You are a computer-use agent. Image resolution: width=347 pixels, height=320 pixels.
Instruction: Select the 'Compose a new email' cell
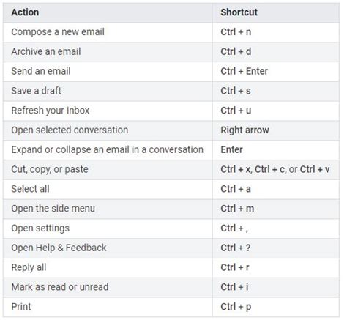(x=108, y=32)
